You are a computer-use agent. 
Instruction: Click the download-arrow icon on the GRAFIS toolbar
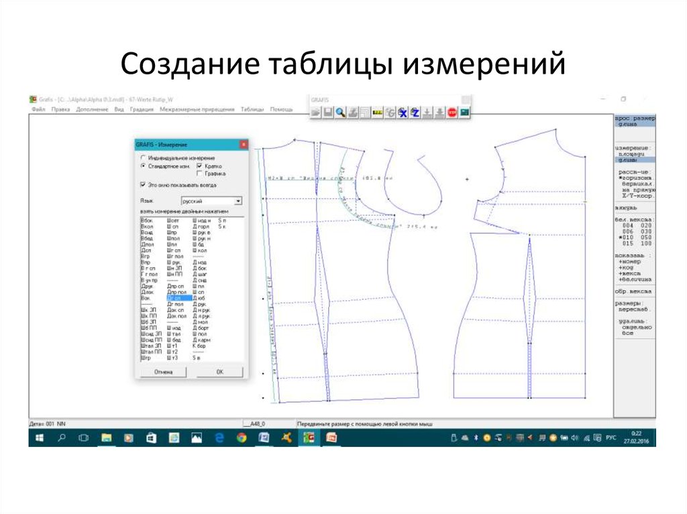(x=427, y=111)
